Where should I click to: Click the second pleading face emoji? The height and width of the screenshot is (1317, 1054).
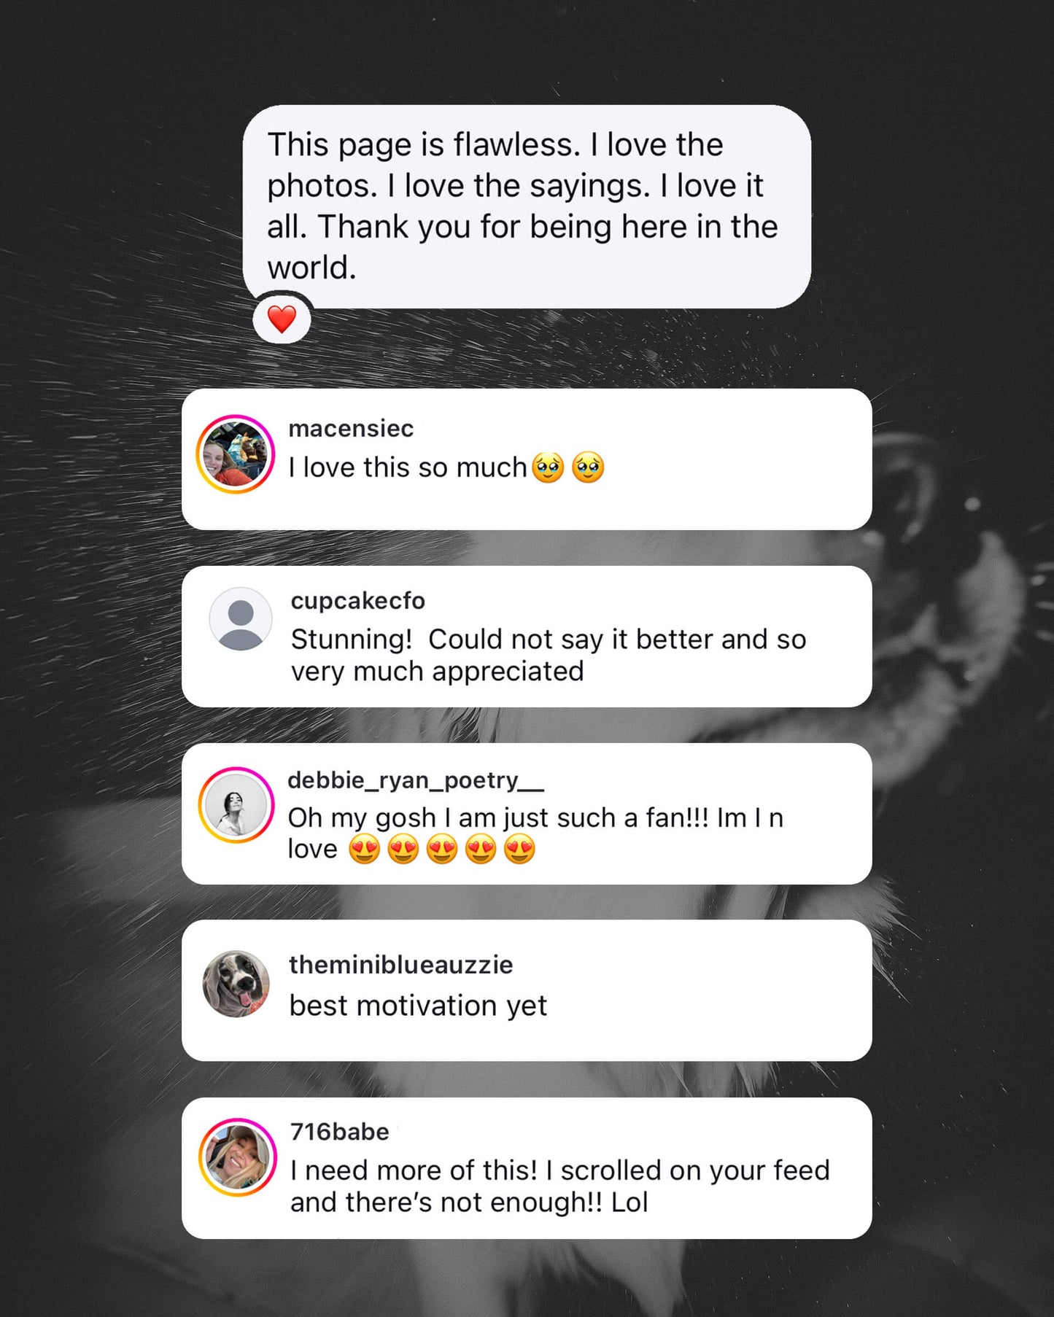tap(588, 467)
